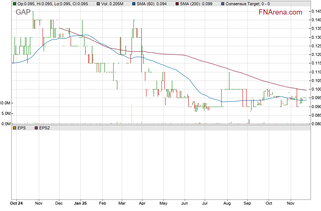Open the FNArena.com watermark link
The height and width of the screenshot is (211, 321).
pyautogui.click(x=280, y=12)
